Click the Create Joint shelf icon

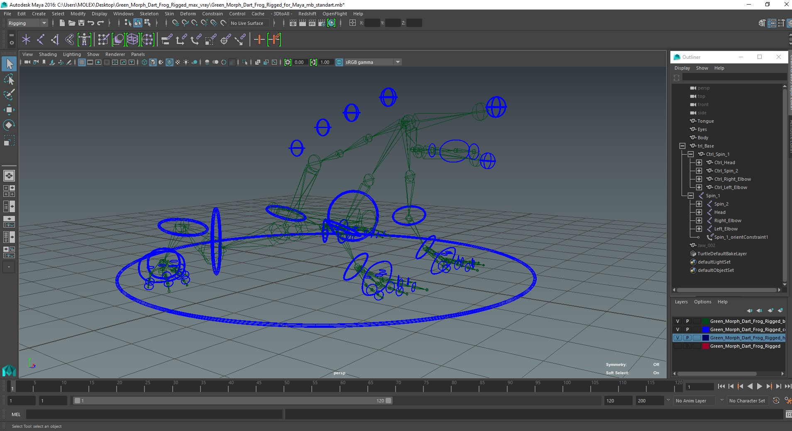[x=41, y=40]
